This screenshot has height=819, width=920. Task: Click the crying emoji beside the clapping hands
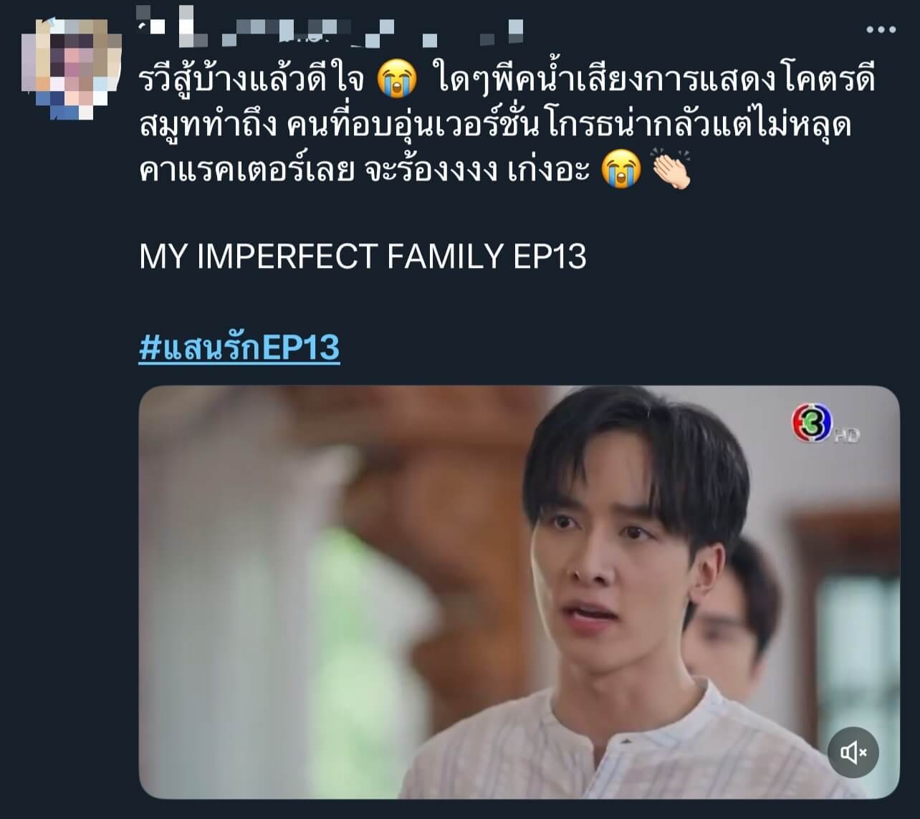[621, 170]
